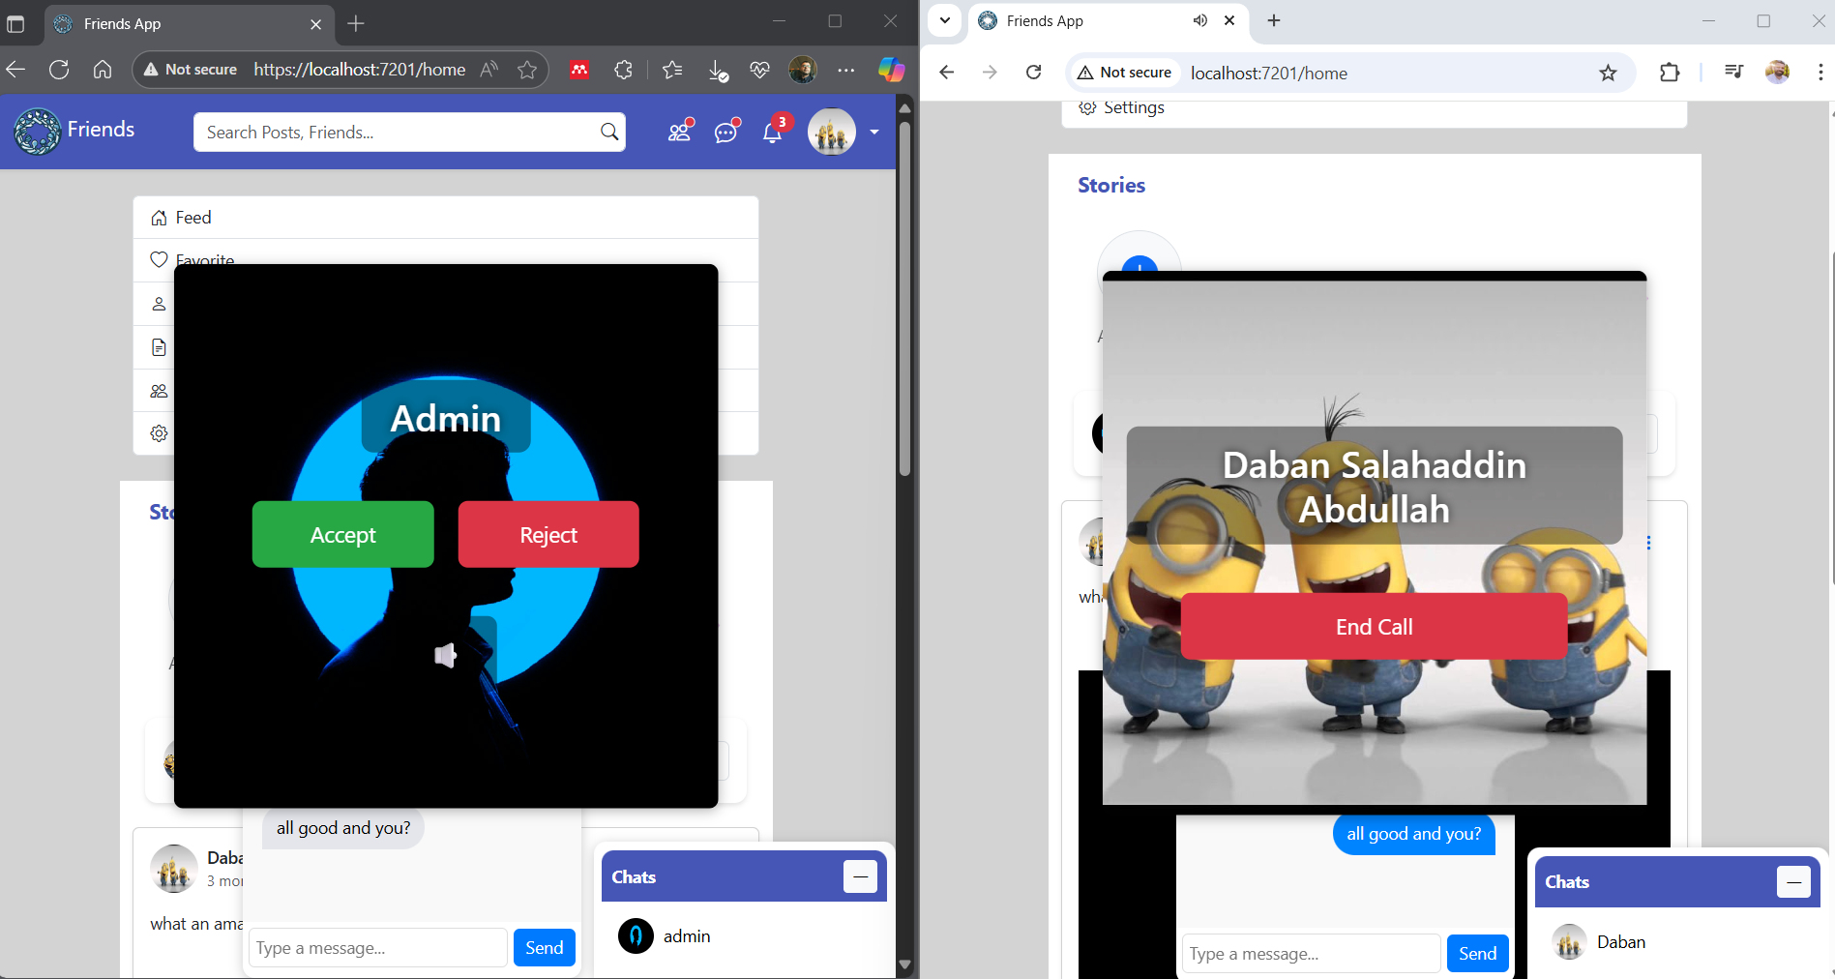The image size is (1835, 979).
Task: Collapse the Chats panel in right window
Action: tap(1793, 881)
